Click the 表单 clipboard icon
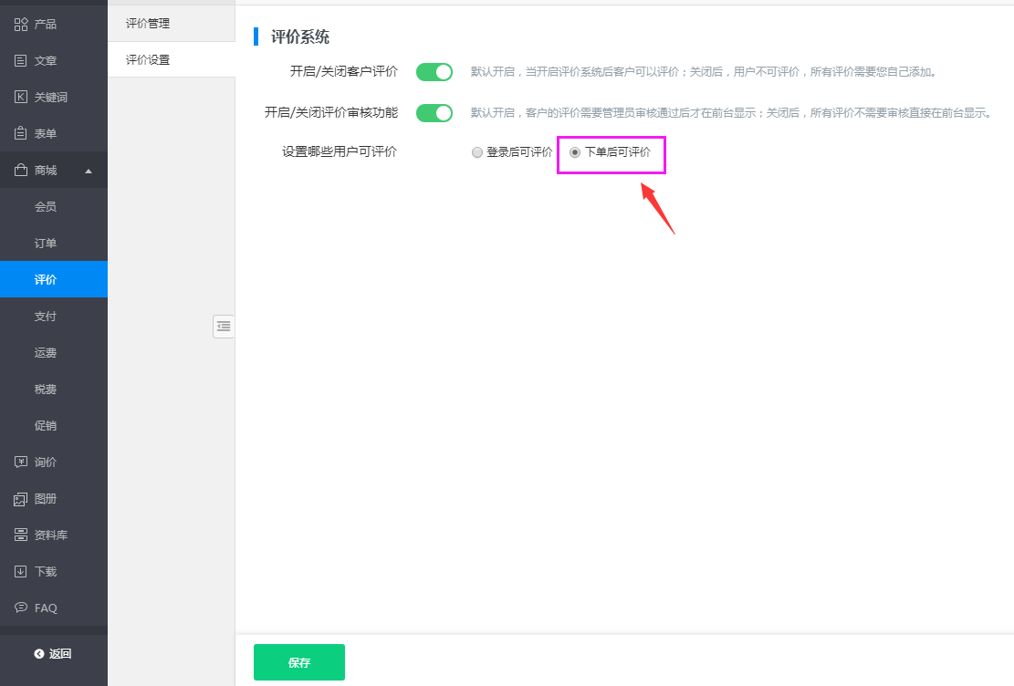This screenshot has height=686, width=1014. pyautogui.click(x=21, y=133)
